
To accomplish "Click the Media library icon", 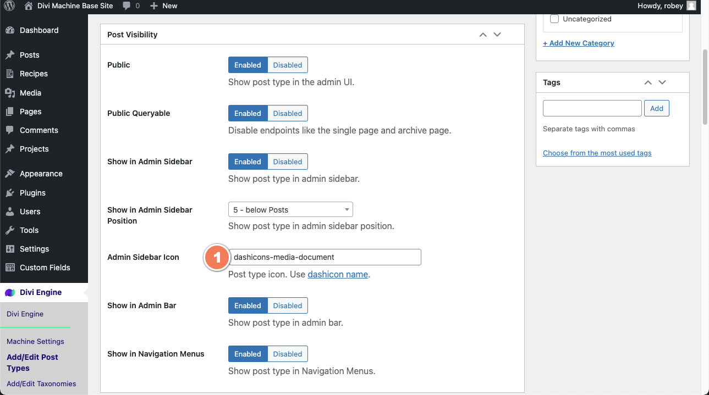I will coord(10,93).
